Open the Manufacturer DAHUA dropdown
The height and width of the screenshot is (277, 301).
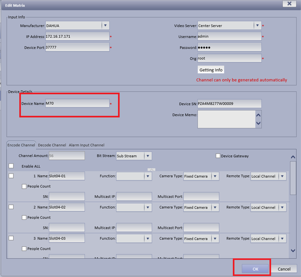[x=105, y=26]
